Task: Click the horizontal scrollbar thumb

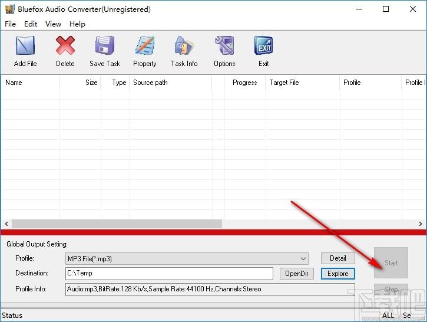Action: pos(117,224)
